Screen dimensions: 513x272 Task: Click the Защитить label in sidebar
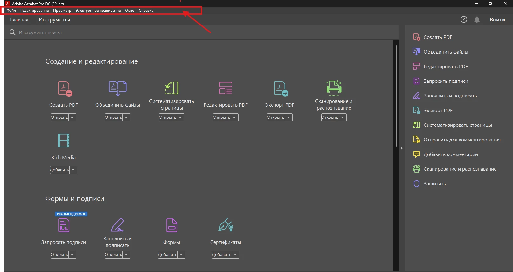[x=435, y=184]
